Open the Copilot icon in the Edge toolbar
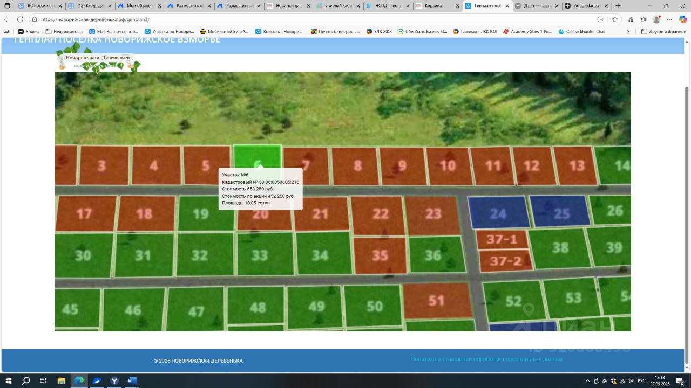The image size is (691, 388). [683, 19]
